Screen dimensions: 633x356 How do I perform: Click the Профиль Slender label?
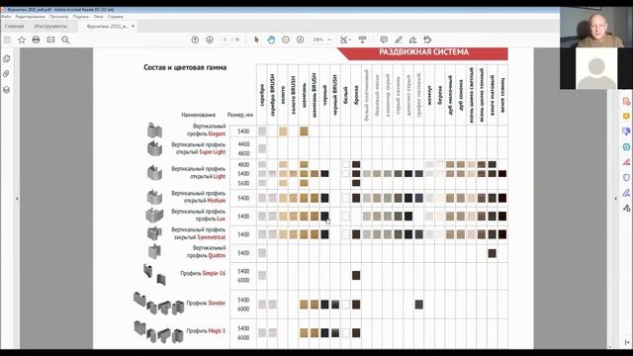pyautogui.click(x=206, y=303)
